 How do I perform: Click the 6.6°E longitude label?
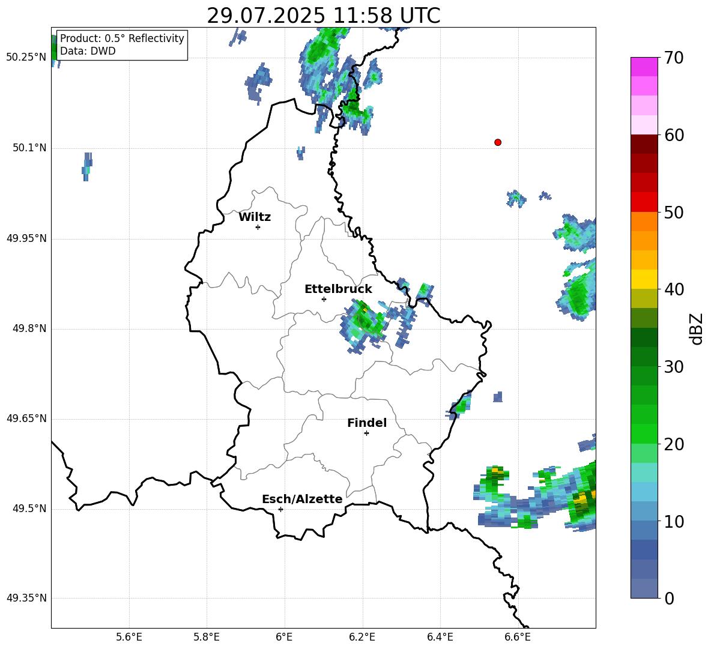point(518,637)
